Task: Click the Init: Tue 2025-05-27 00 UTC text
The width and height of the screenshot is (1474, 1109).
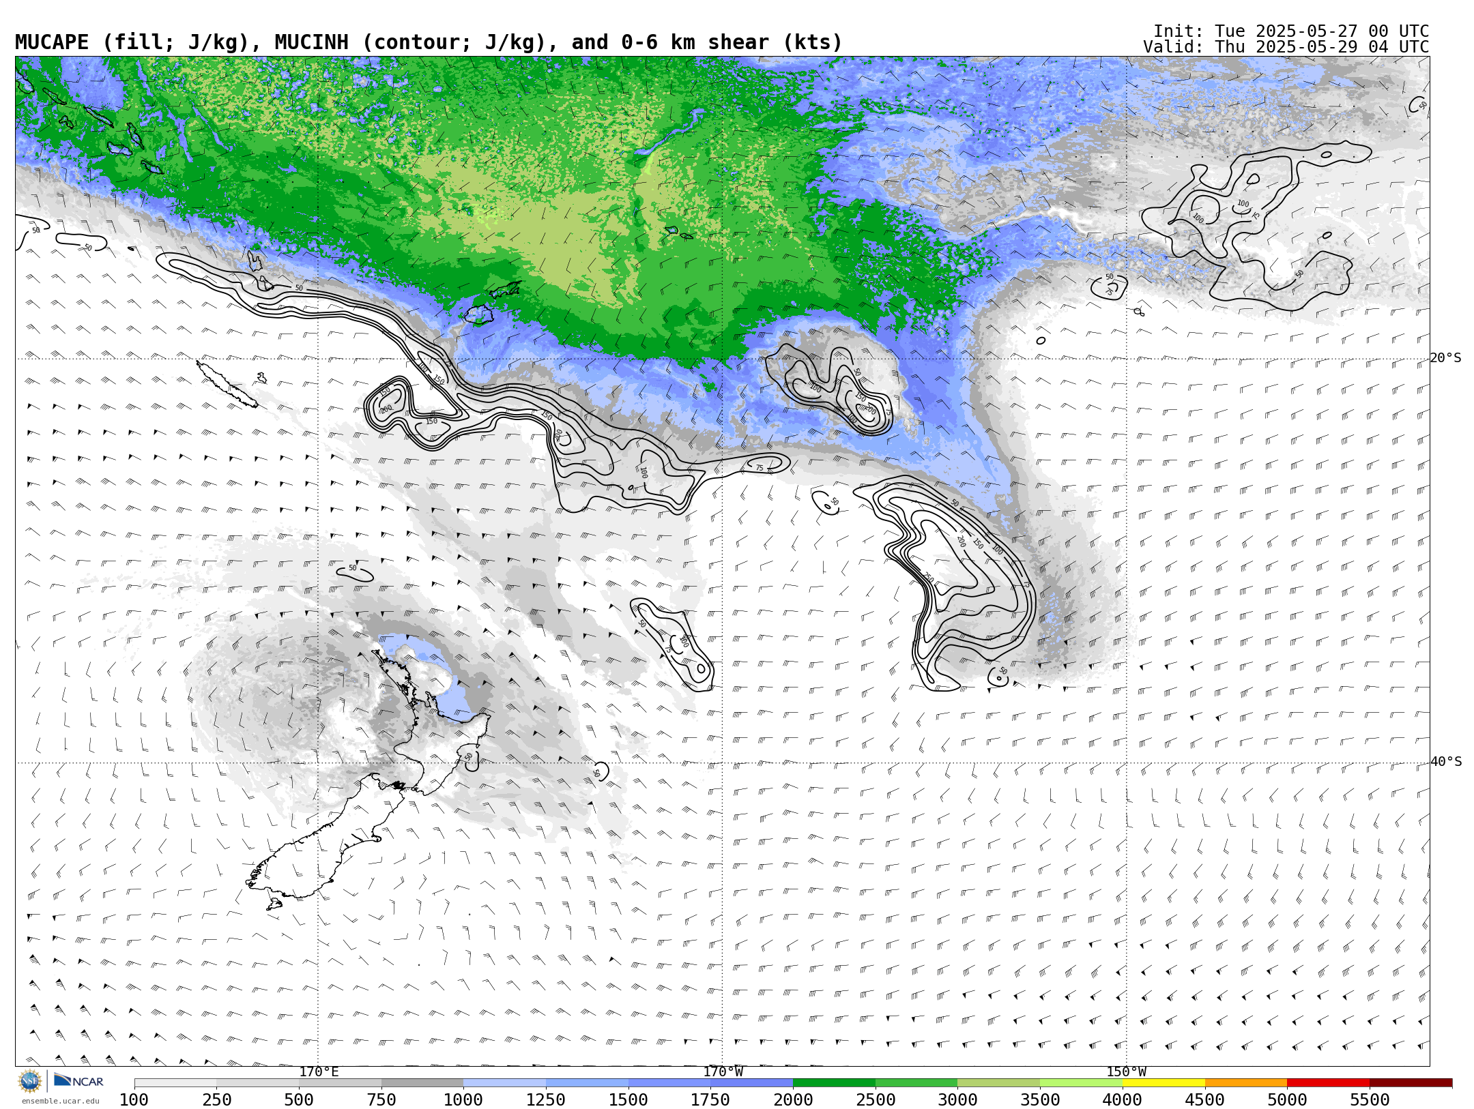Action: (x=1291, y=31)
